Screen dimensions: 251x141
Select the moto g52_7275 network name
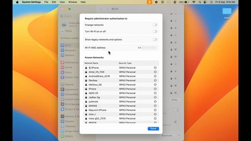[97, 118]
